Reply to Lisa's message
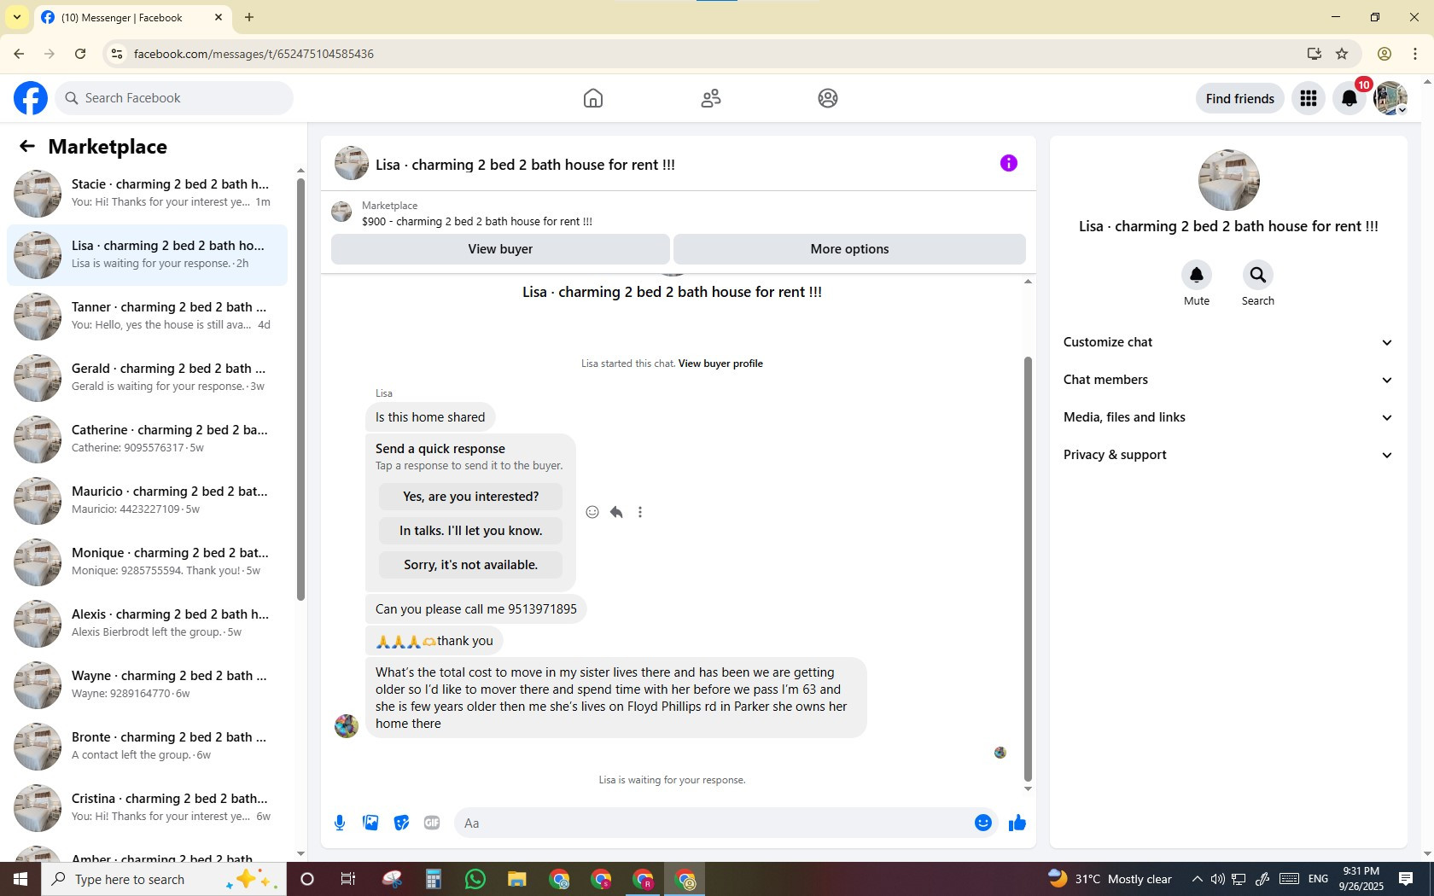1434x896 pixels. (x=616, y=512)
